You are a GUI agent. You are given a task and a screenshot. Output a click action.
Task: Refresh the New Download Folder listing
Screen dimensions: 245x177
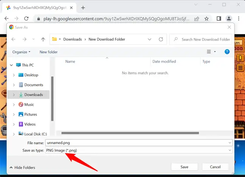(161, 39)
